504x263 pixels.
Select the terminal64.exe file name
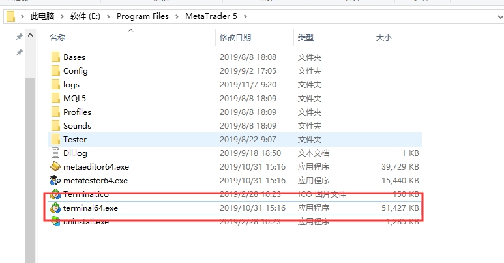(91, 208)
